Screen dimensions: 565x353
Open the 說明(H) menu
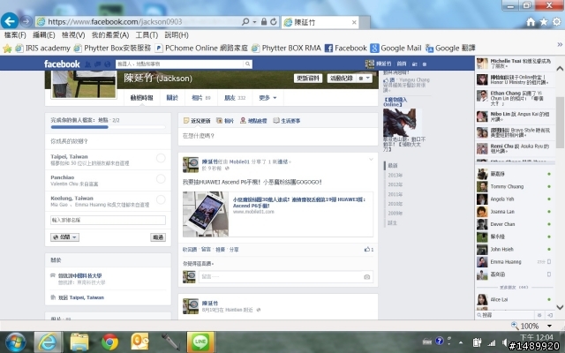point(177,35)
